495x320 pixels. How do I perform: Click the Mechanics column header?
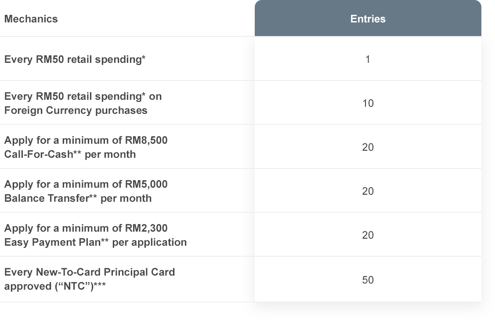pos(31,19)
